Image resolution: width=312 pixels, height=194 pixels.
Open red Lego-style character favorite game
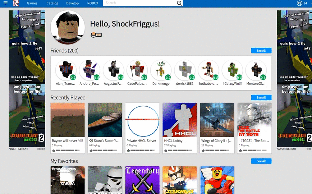[x=217, y=180]
